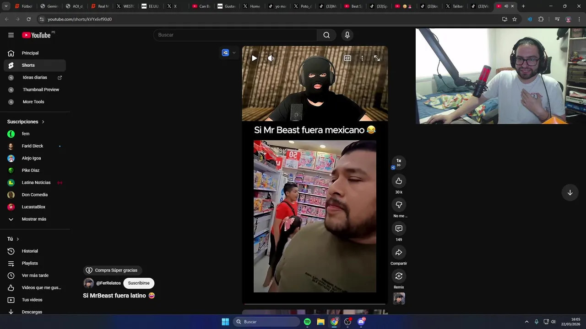
Task: Change the 1x playback speed control
Action: click(399, 162)
